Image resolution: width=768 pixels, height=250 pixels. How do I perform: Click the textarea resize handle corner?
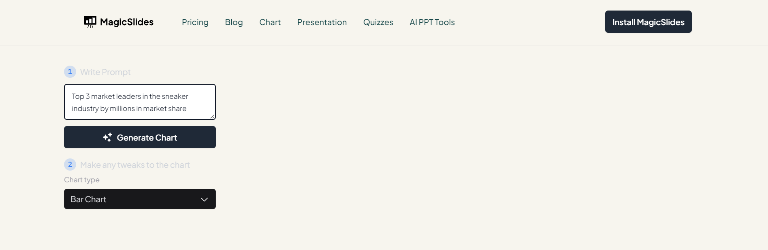212,117
